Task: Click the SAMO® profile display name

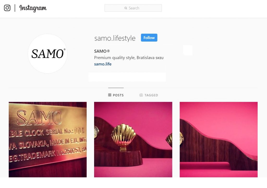Action: tap(102, 51)
